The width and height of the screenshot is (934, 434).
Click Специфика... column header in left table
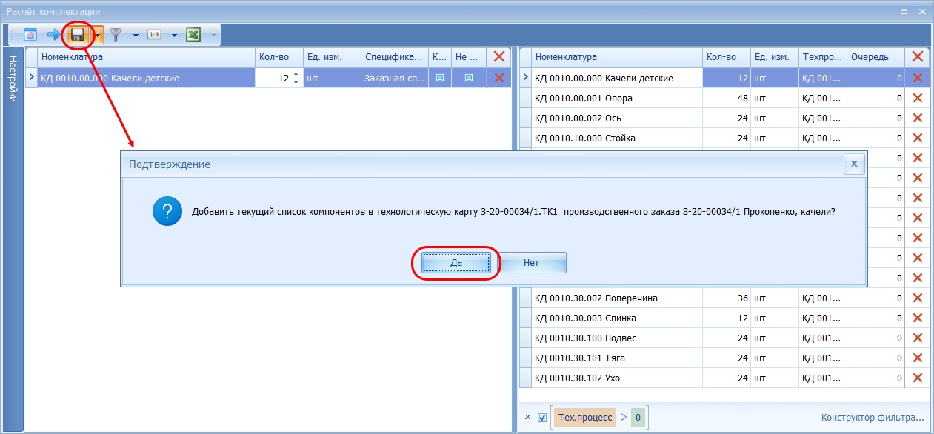394,57
